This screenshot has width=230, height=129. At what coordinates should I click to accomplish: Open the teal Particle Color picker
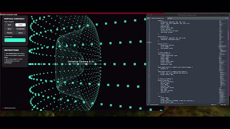pyautogui.click(x=15, y=40)
